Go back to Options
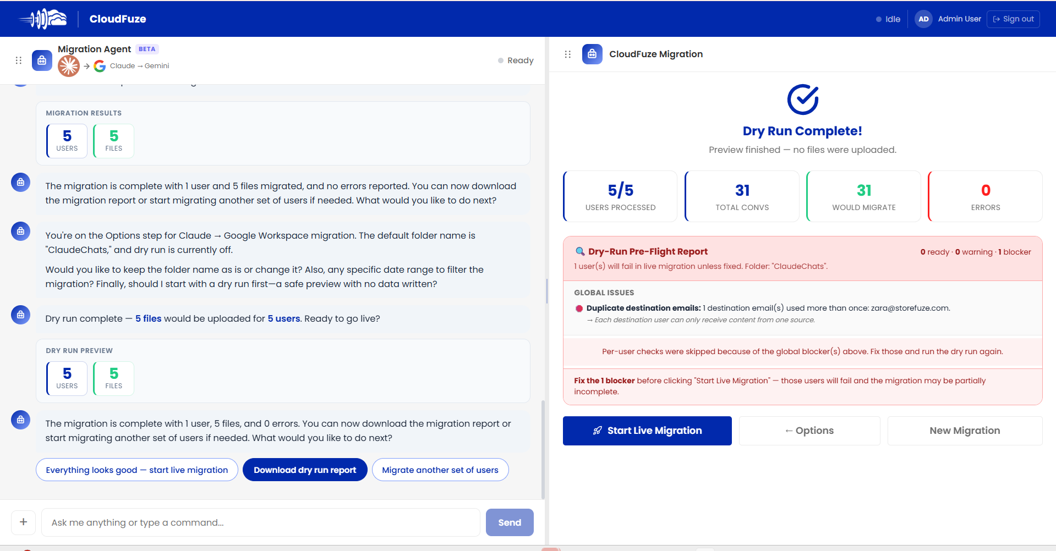1056x551 pixels. click(x=809, y=431)
